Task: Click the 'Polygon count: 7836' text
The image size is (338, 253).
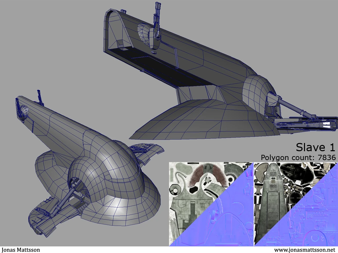Action: click(x=298, y=158)
